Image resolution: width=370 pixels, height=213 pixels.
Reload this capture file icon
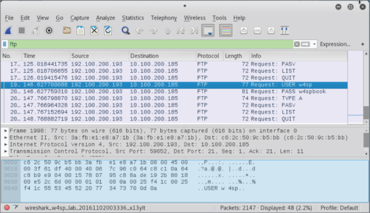[x=108, y=30]
